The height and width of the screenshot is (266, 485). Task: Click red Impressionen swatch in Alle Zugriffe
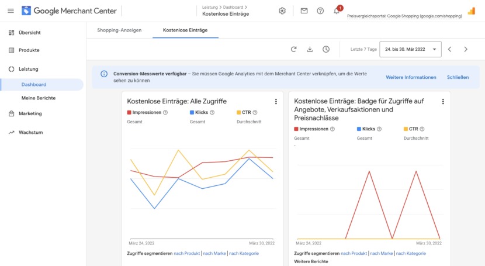(129, 113)
